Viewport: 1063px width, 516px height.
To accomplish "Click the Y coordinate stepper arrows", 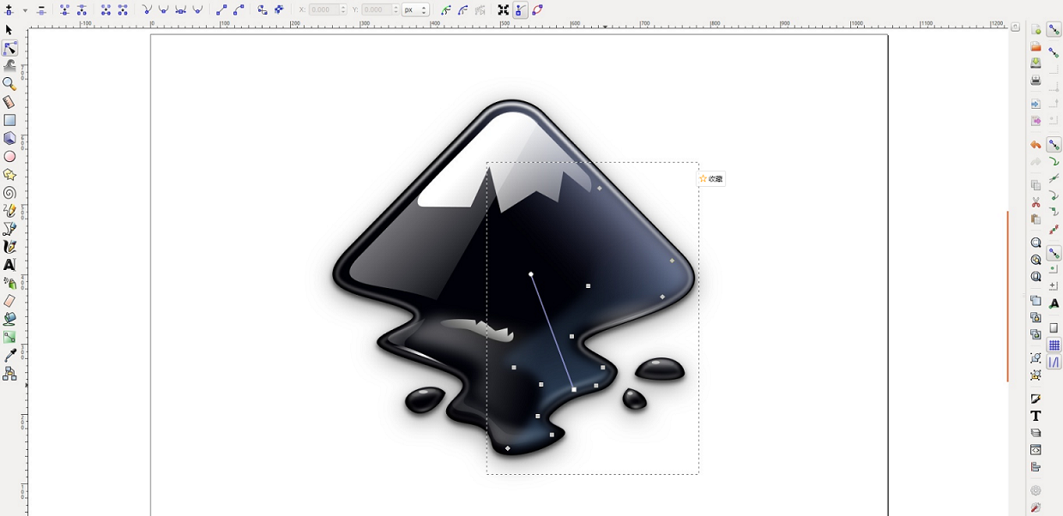I will tap(396, 10).
